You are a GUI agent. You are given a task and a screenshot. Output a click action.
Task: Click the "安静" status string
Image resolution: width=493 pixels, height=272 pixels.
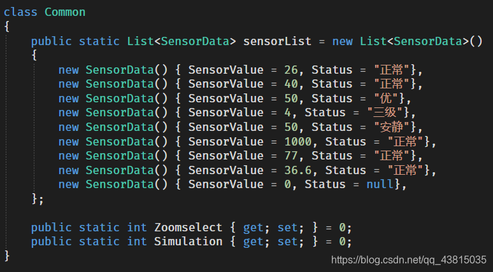point(392,127)
